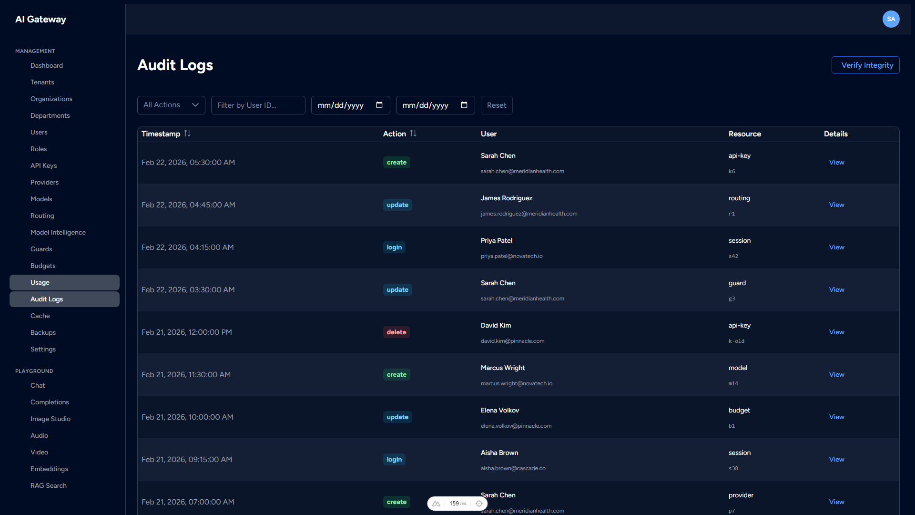The image size is (915, 515).
Task: View details of Sarah Chen's api-key creation
Action: (836, 162)
